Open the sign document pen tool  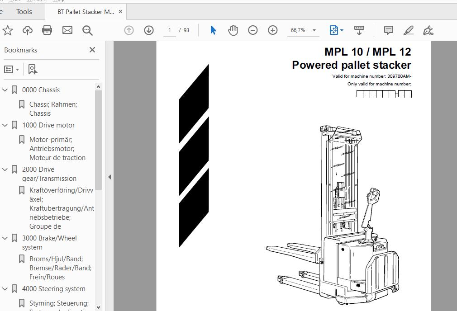[x=428, y=30]
